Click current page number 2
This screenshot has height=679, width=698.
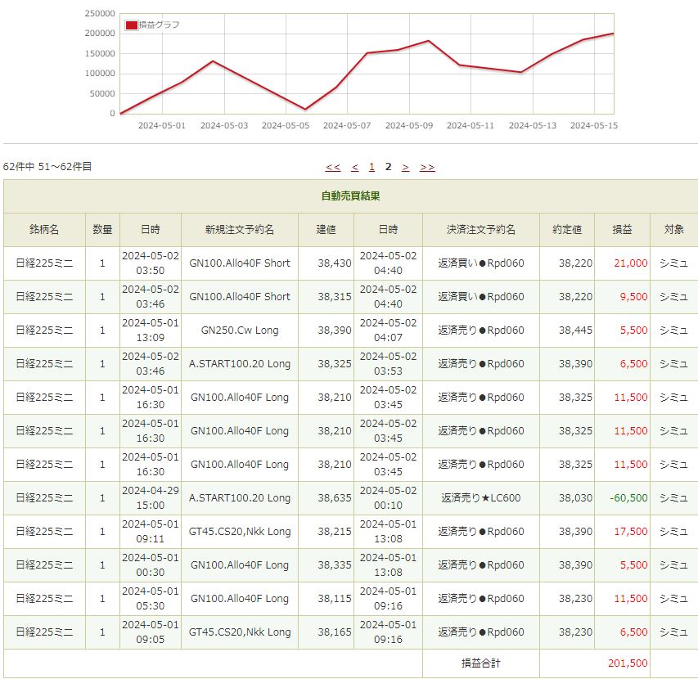388,167
